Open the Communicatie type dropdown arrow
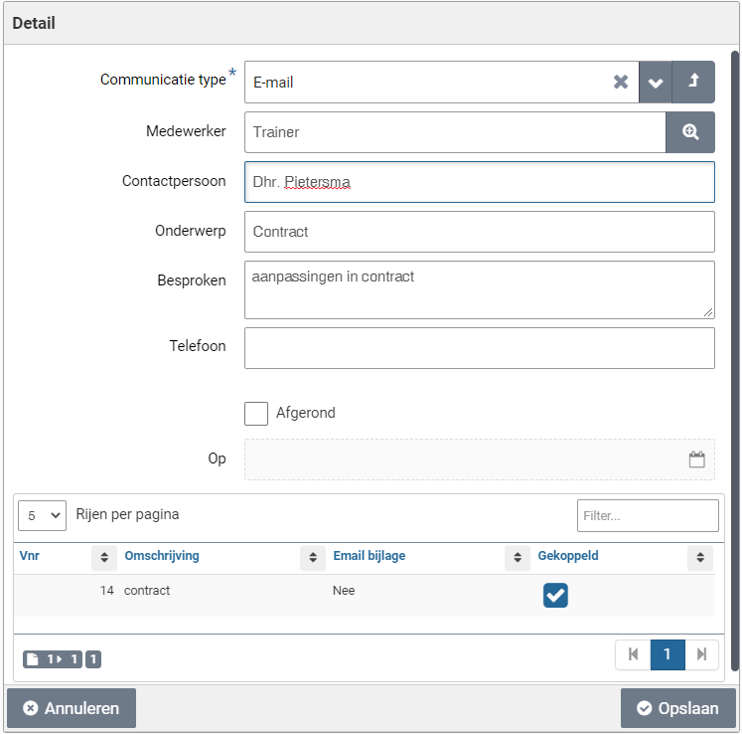The height and width of the screenshot is (734, 742). (x=656, y=83)
